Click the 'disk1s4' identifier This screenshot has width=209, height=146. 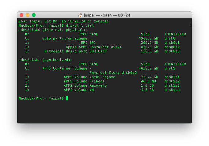(172, 90)
